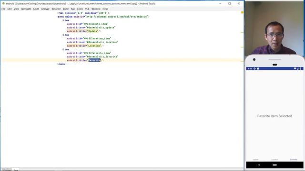This screenshot has width=305, height=171.
Task: Open the Edit menu
Action: pos(10,9)
